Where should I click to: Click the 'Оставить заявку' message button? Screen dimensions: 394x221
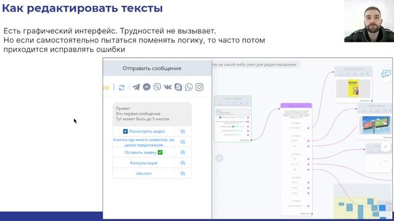click(143, 152)
